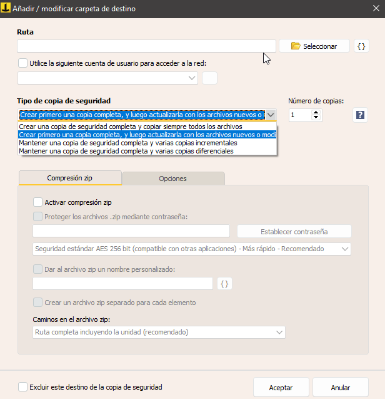385x399 pixels.
Task: Click the Seleccionar folder button
Action: [x=314, y=46]
